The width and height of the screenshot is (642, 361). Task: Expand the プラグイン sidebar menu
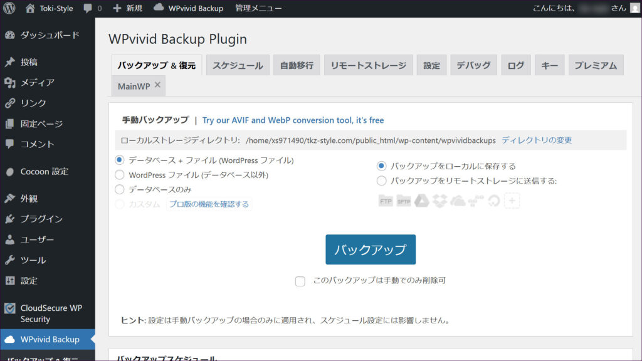click(x=41, y=219)
